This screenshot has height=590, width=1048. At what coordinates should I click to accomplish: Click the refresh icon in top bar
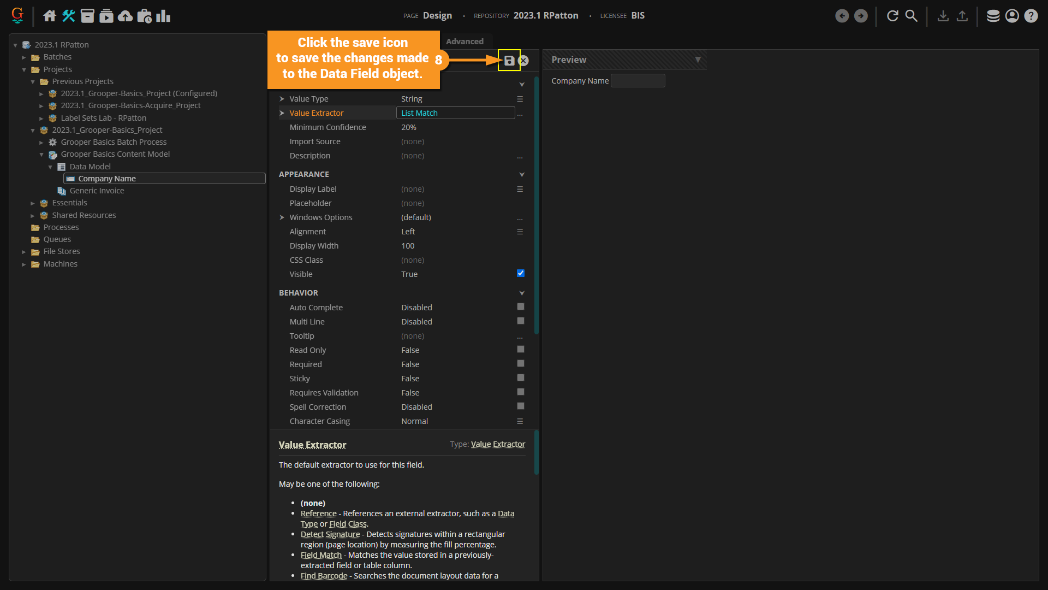(892, 16)
